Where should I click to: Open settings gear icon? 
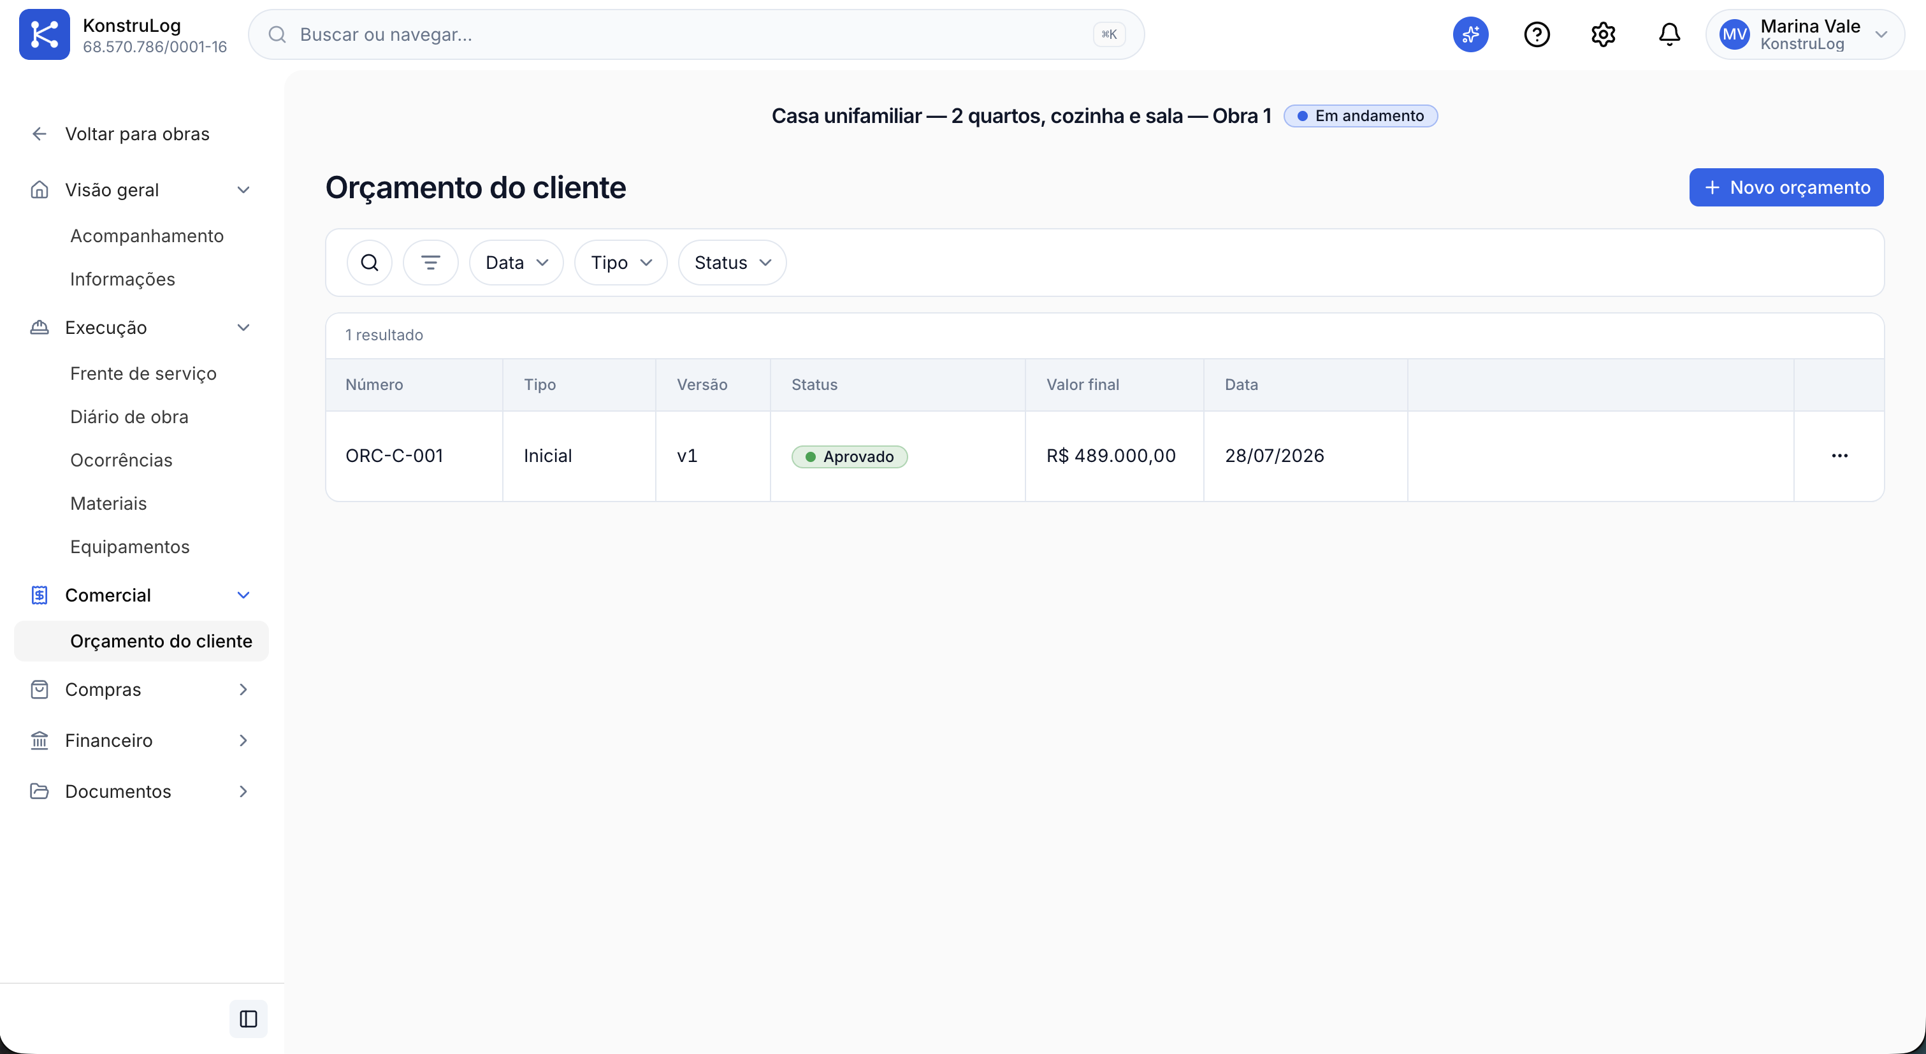pos(1603,34)
